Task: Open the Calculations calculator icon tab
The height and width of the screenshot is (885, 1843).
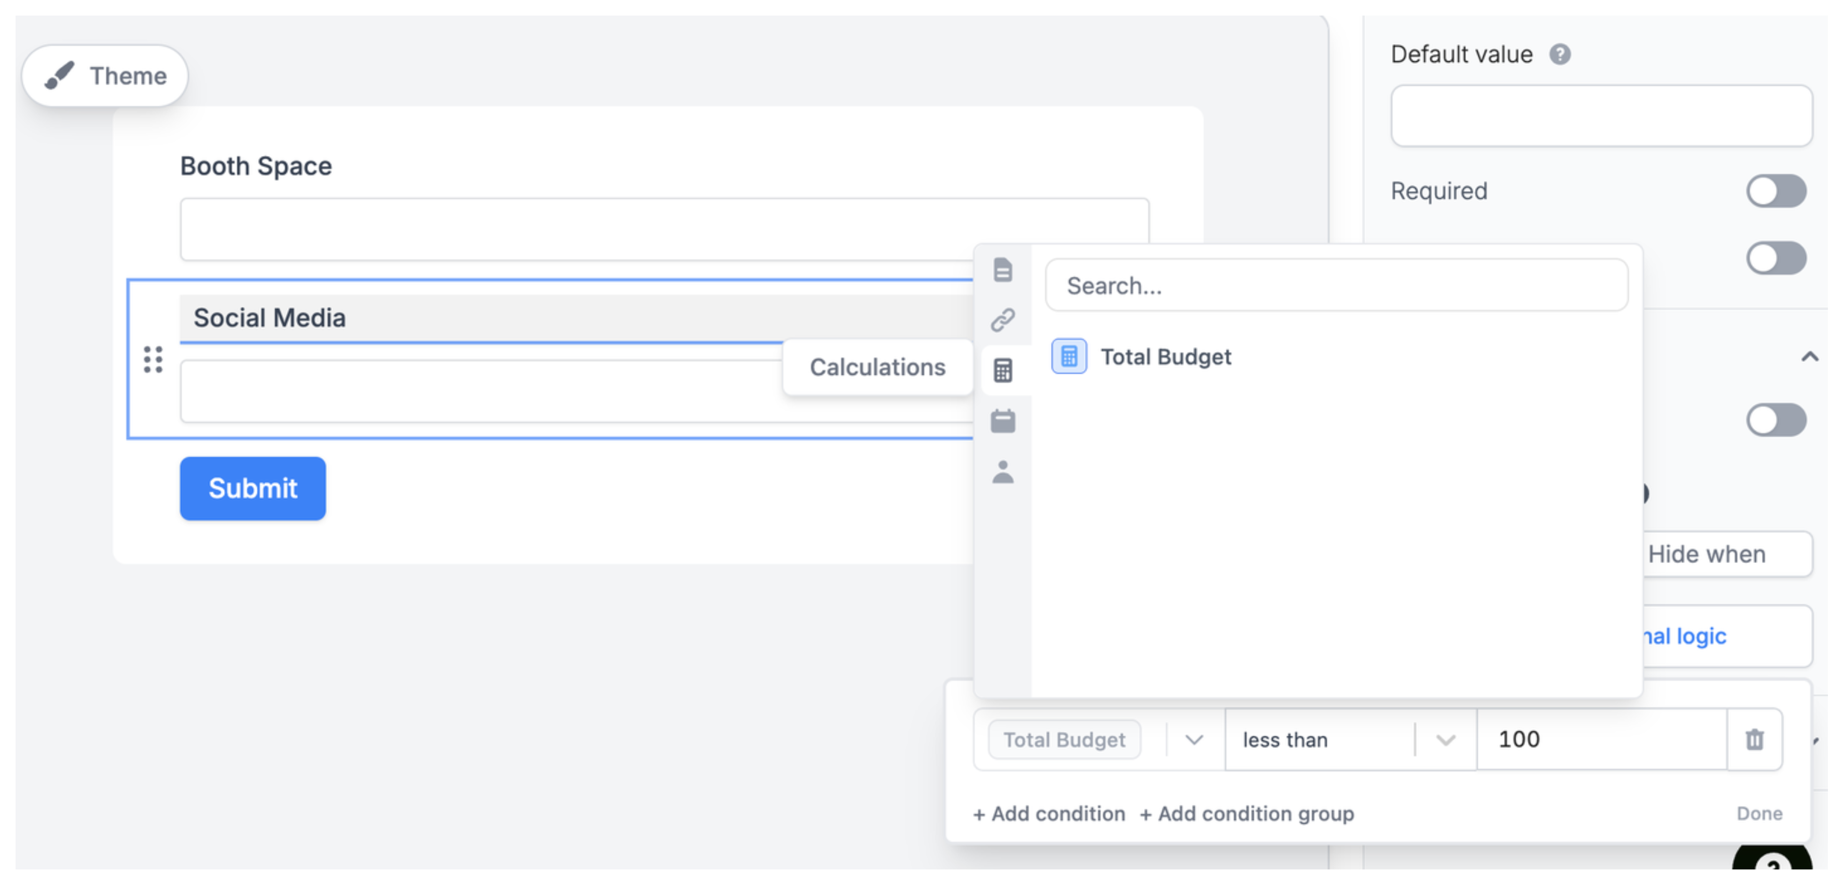Action: 1002,370
